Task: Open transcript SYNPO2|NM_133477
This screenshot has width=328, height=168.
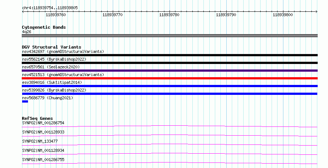Action: pos(40,141)
